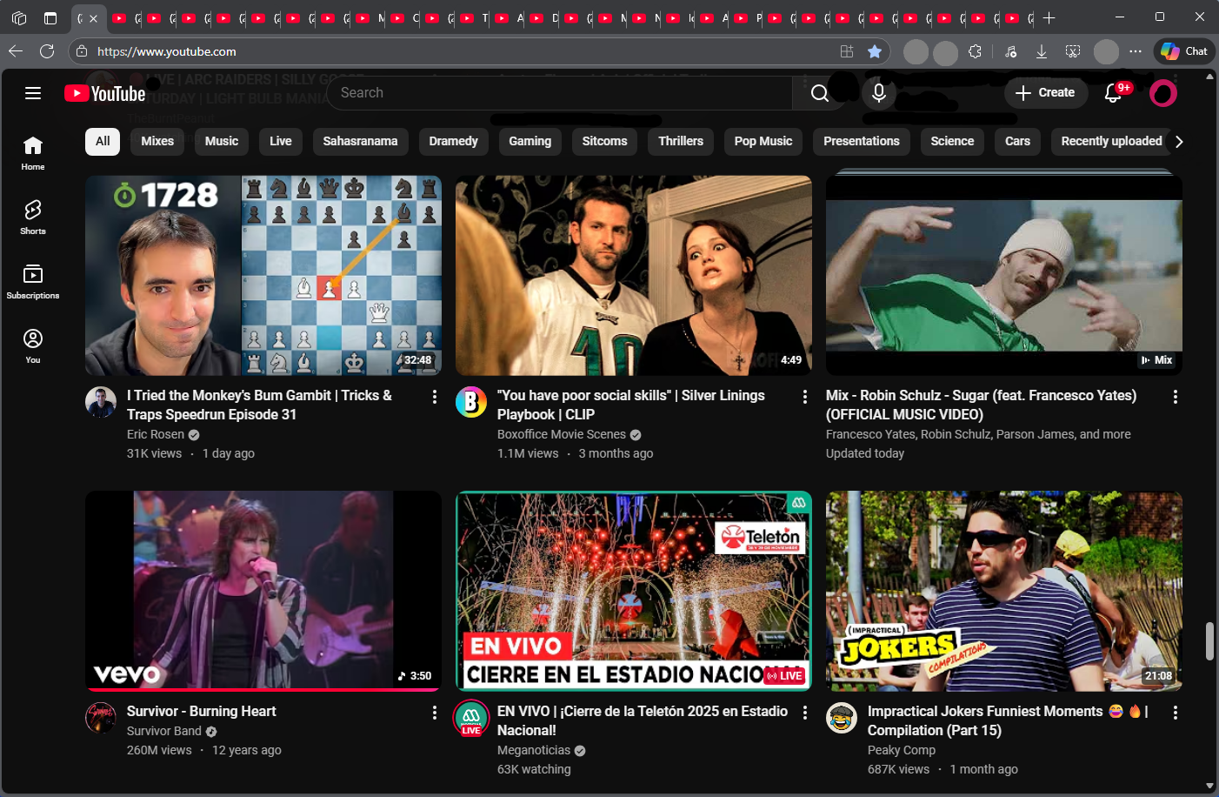Open Meganoticias live channel avatar
The height and width of the screenshot is (797, 1219).
[x=471, y=718]
